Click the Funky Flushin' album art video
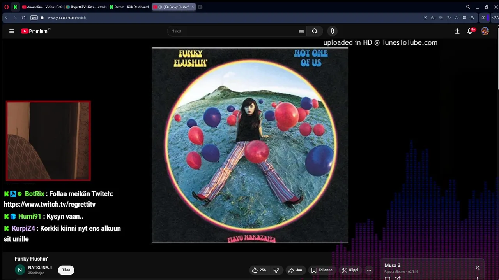Screen dimensions: 499x280 (250, 145)
